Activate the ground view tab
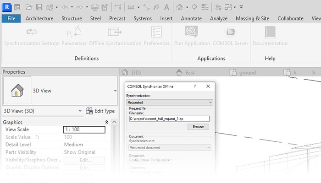The height and width of the screenshot is (183, 321). 243,72
